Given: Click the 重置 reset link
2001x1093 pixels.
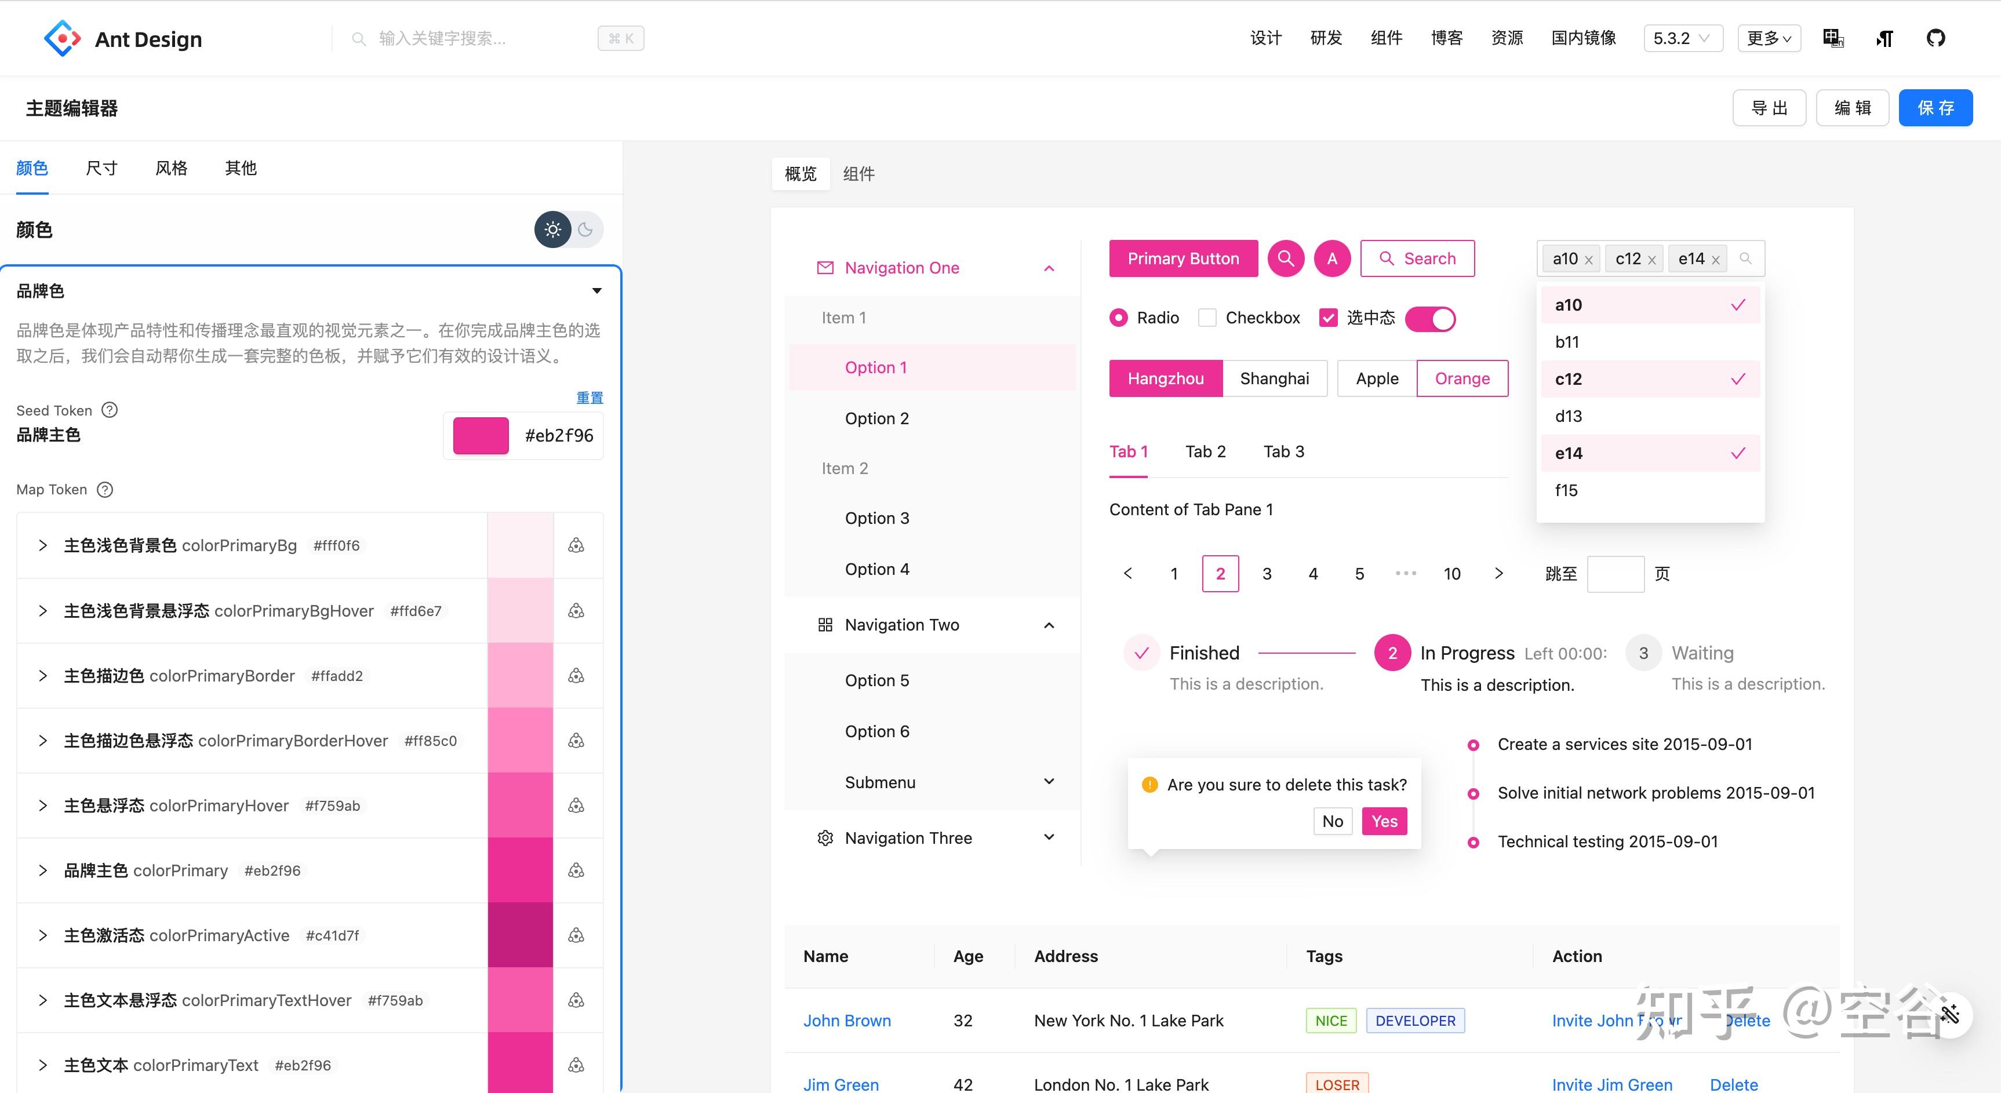Looking at the screenshot, I should (589, 398).
